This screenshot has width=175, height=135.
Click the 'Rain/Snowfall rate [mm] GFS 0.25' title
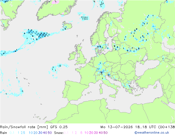click(x=34, y=127)
